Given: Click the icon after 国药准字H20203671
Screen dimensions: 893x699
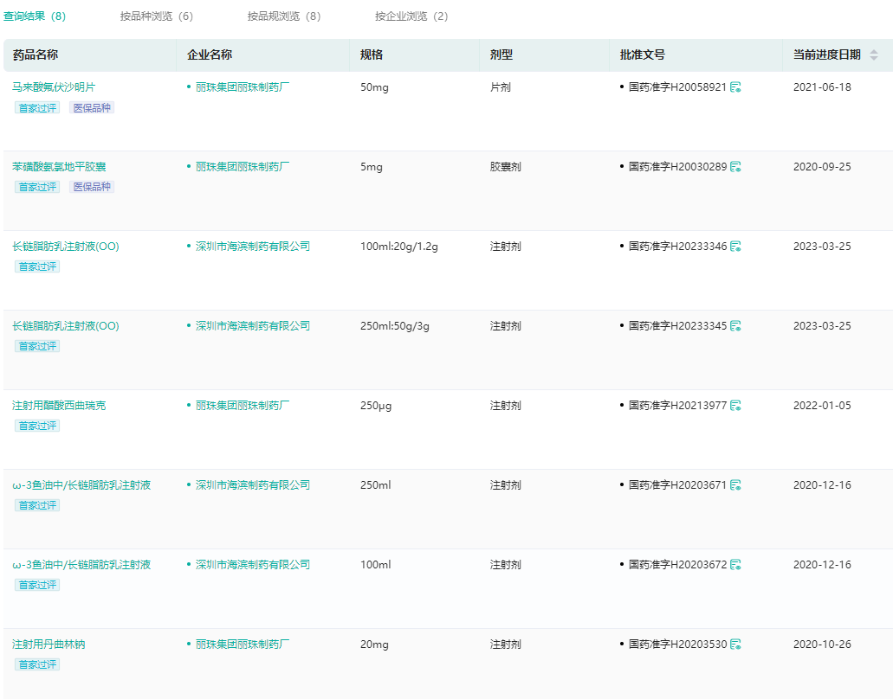Looking at the screenshot, I should tap(735, 485).
